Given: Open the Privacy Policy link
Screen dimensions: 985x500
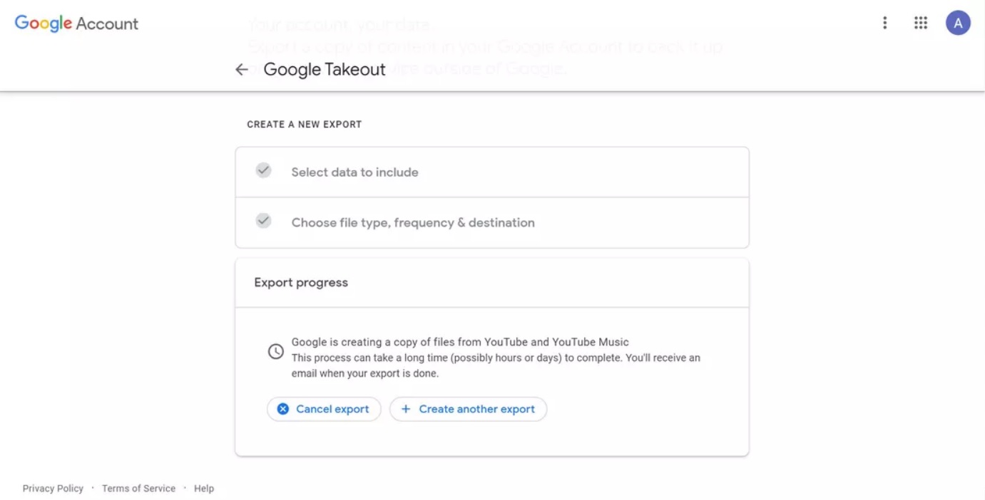Looking at the screenshot, I should pos(53,489).
